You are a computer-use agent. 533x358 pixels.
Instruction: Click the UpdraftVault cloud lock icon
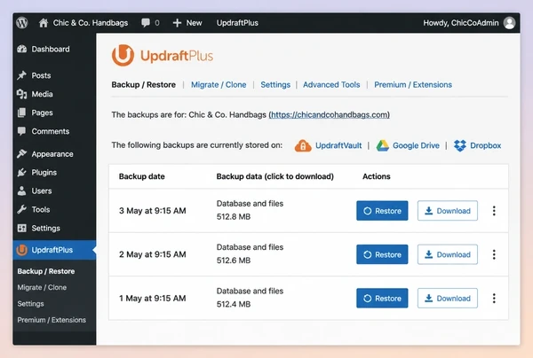[x=303, y=145]
